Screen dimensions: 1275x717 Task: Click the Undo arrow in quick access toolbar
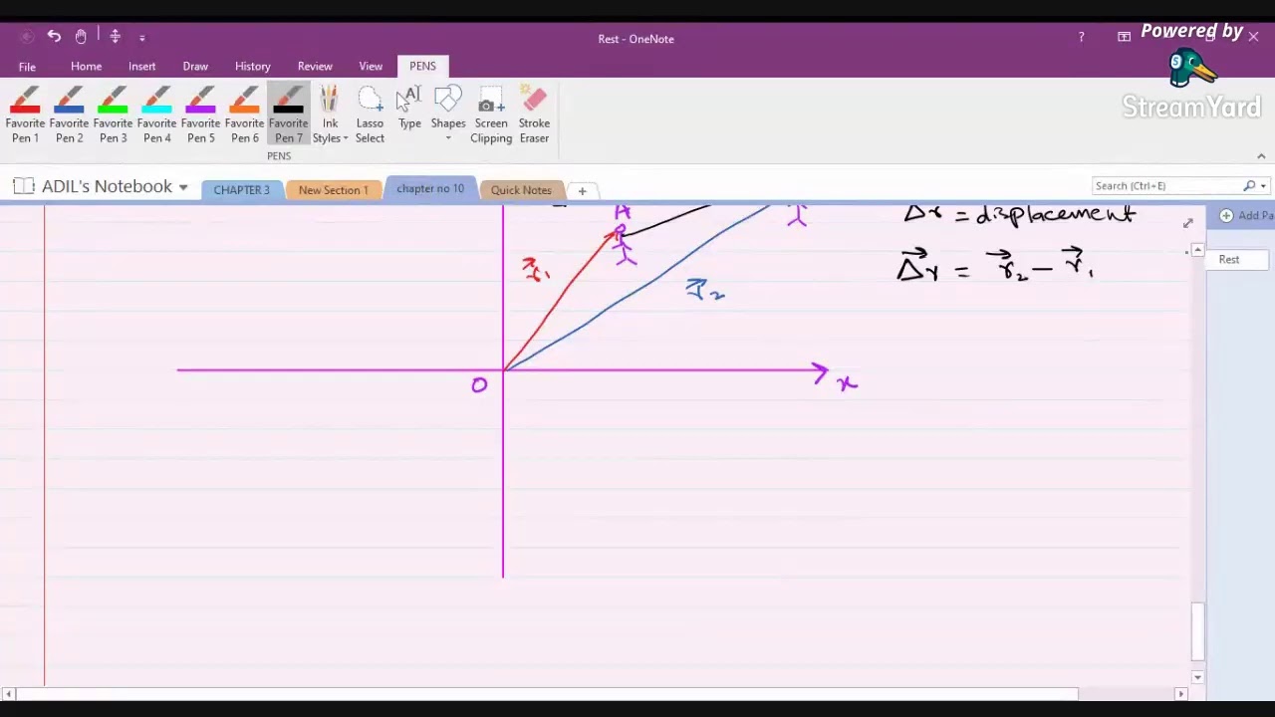[x=54, y=37]
